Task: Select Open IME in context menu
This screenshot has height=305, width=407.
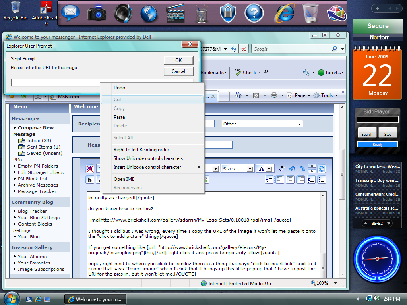Action: 152,179
